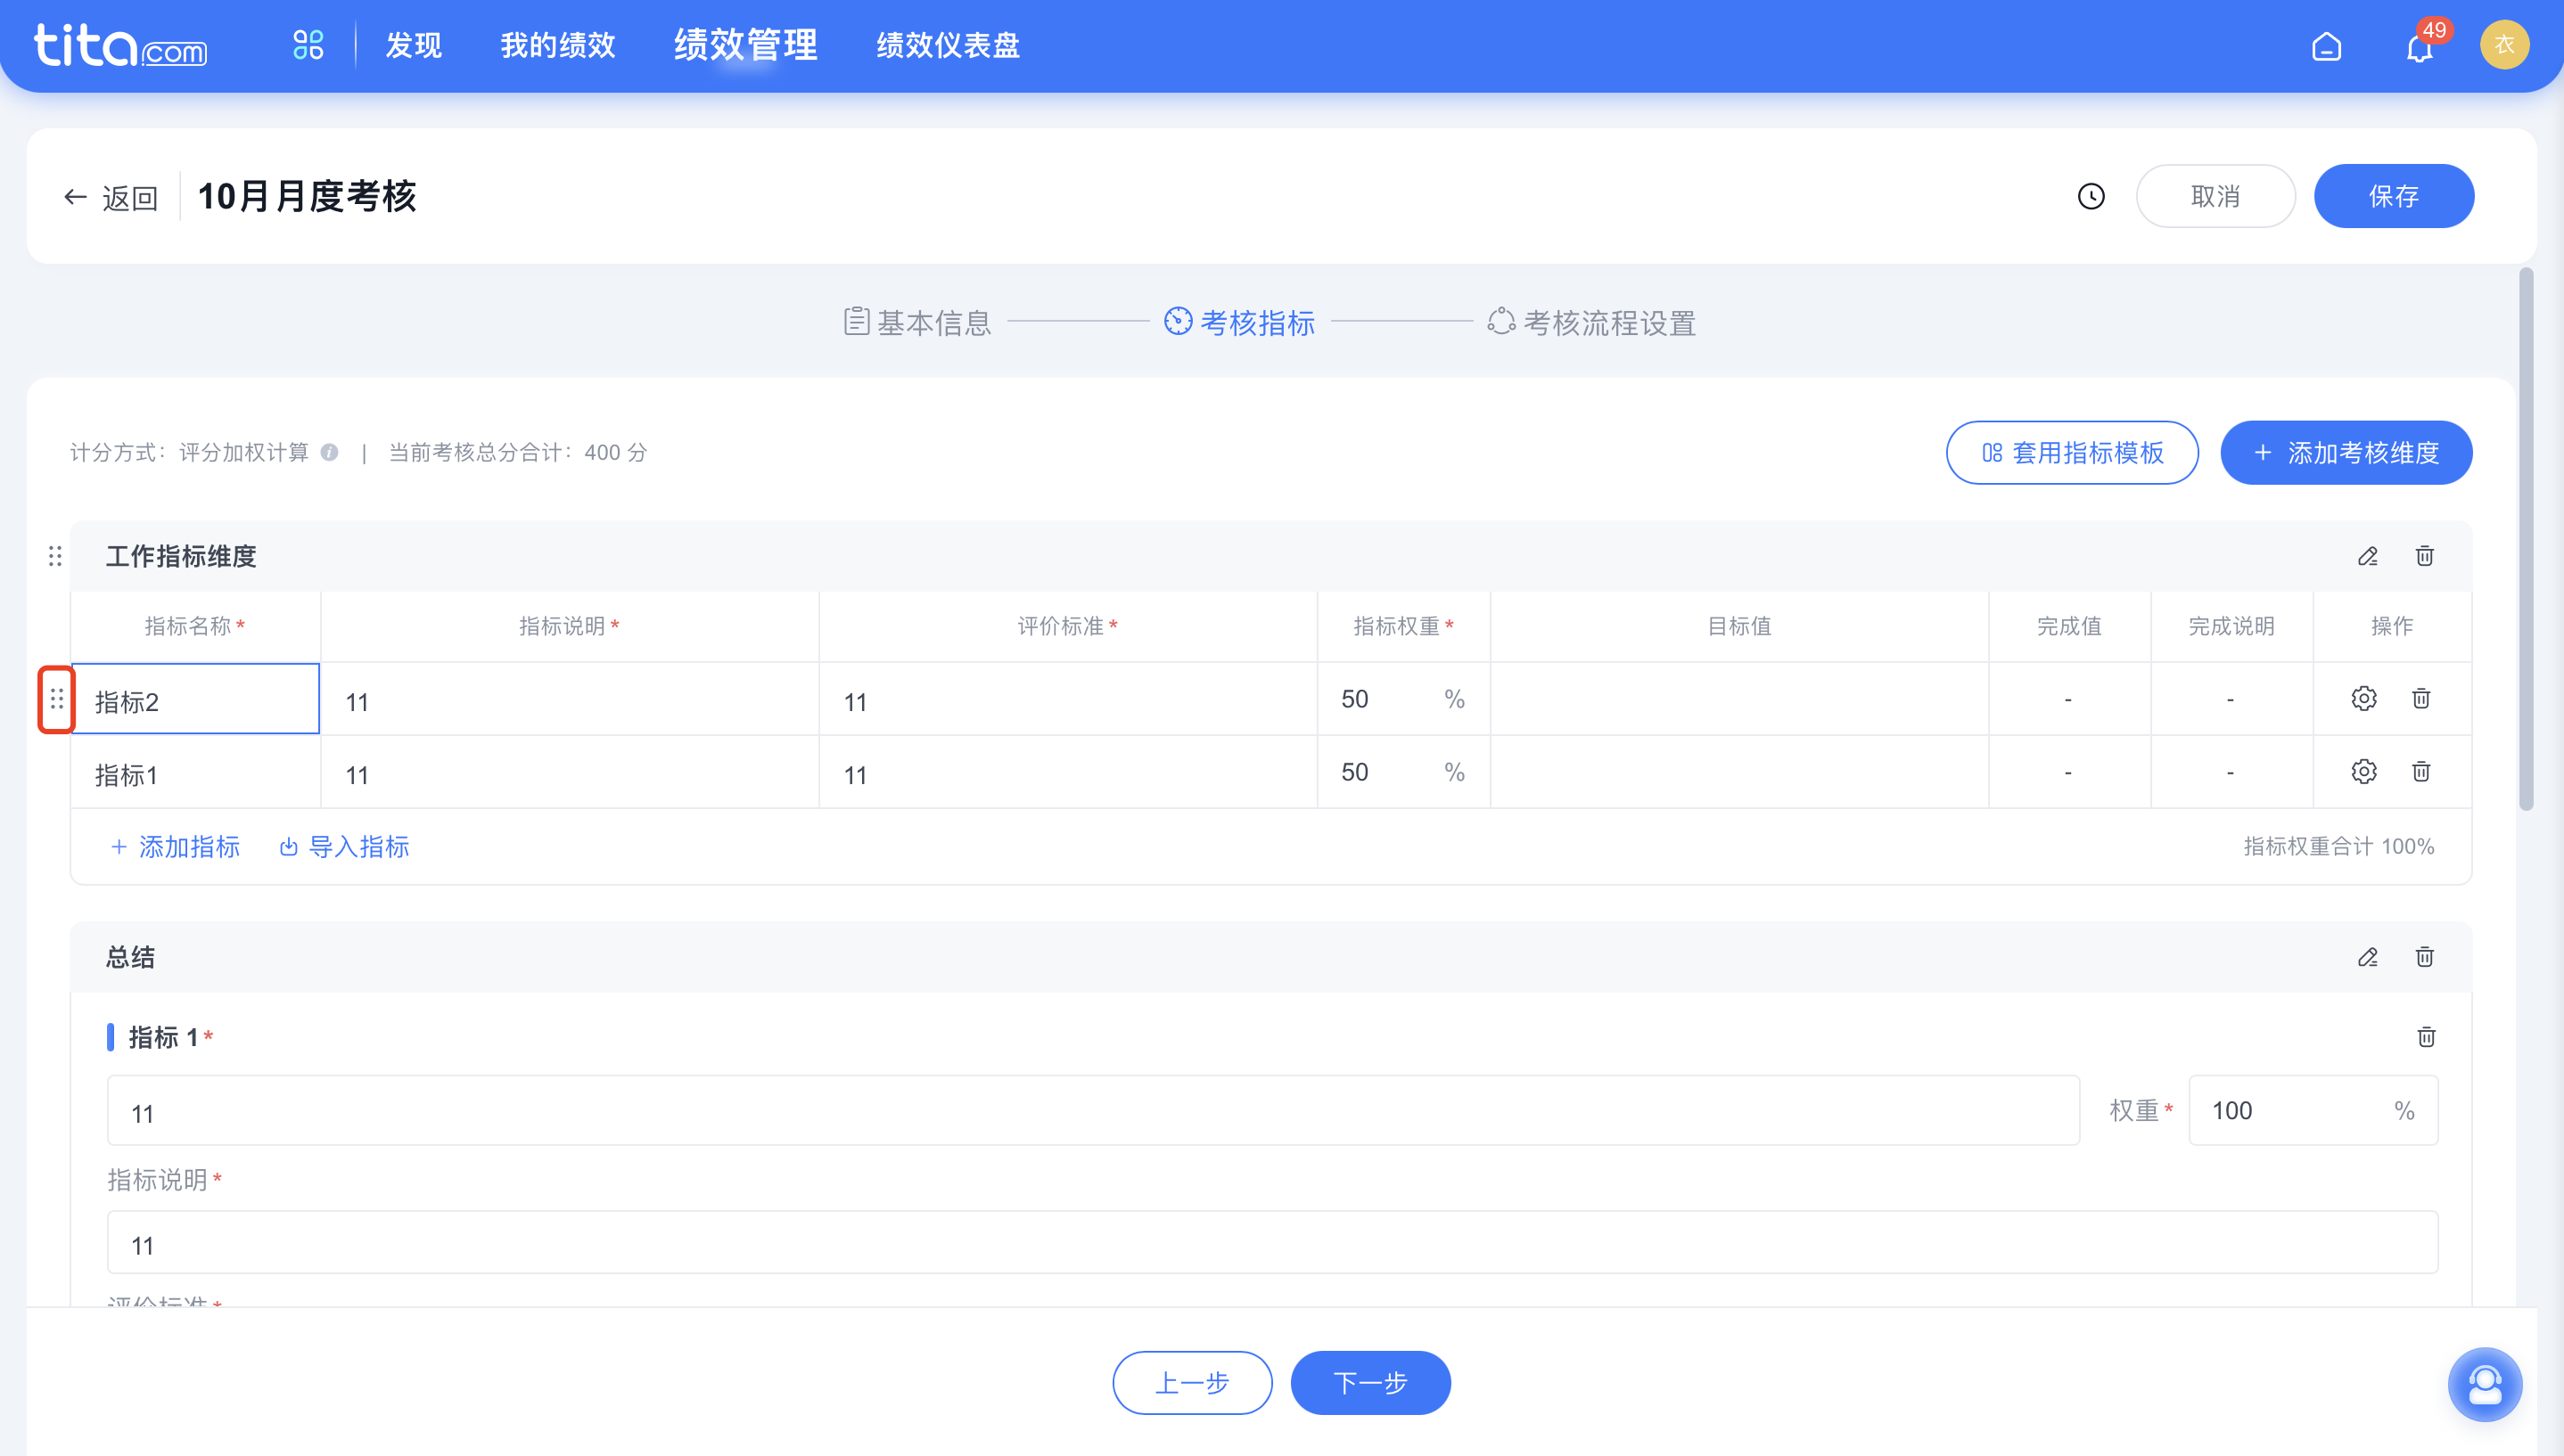Edit 评价标准 cell of 指标1 row
This screenshot has width=2564, height=1456.
click(1067, 772)
